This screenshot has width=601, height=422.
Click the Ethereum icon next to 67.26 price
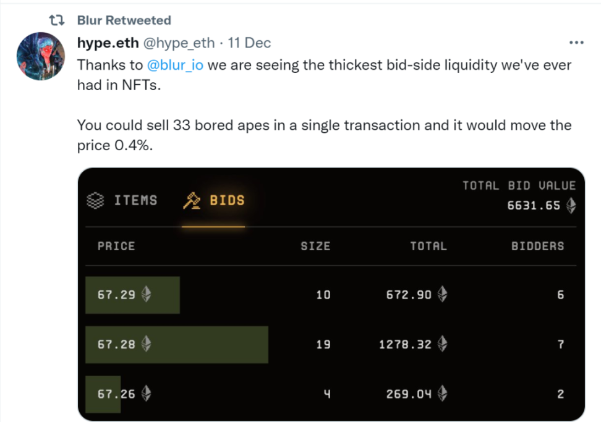pos(146,394)
